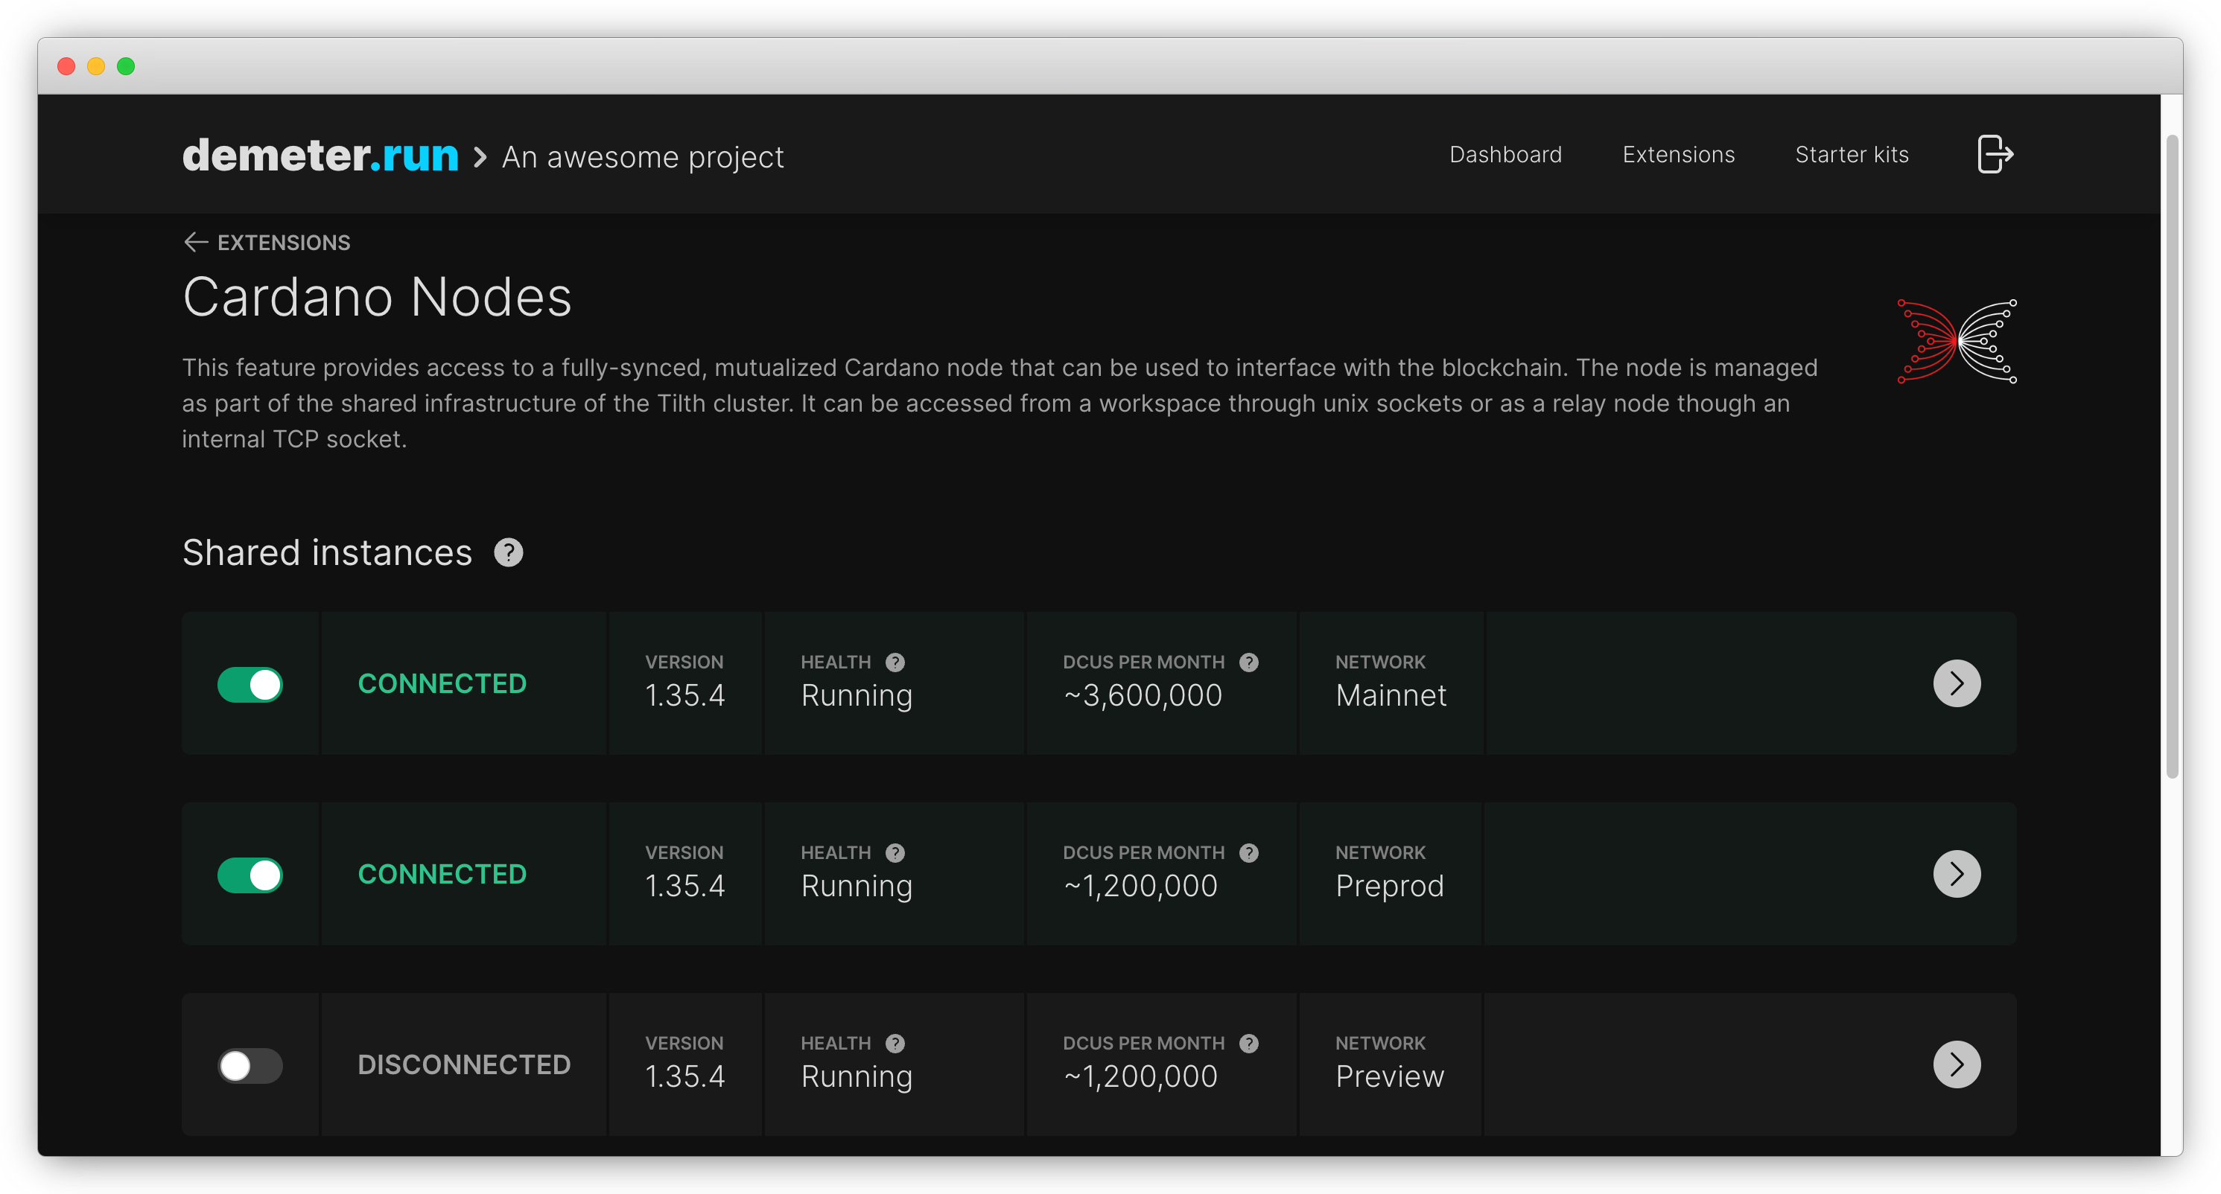The width and height of the screenshot is (2221, 1194).
Task: Open the Dashboard nav item
Action: point(1505,155)
